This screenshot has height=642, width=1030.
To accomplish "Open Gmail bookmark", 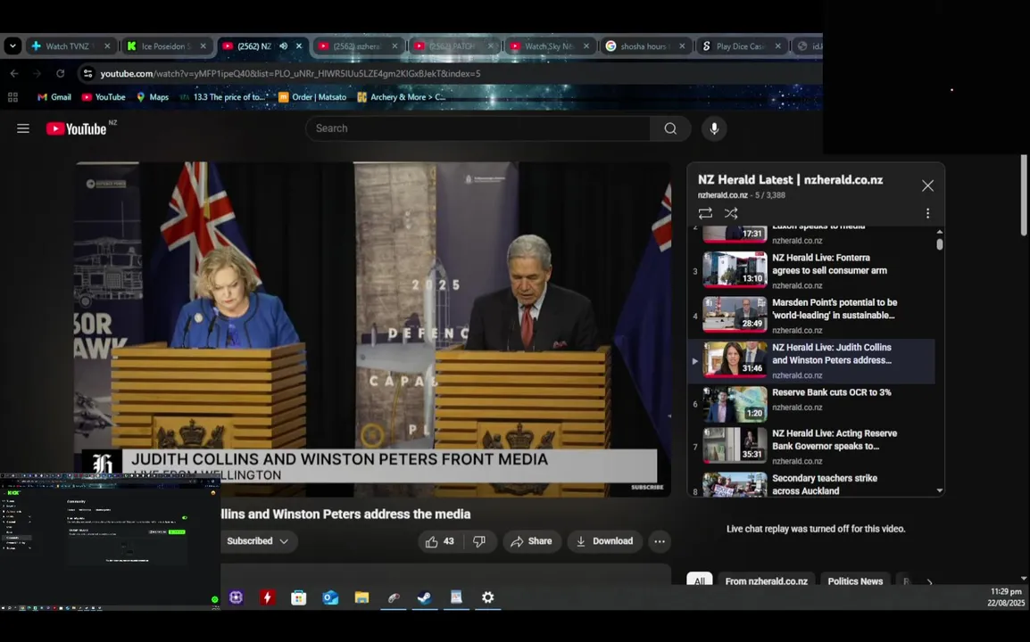I will coord(54,97).
